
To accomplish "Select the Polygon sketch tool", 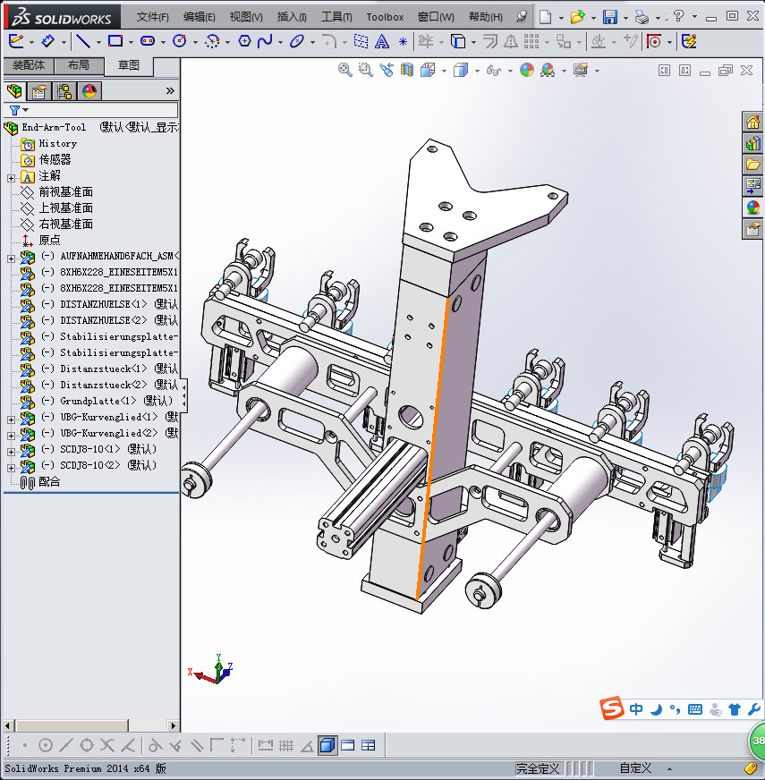I will (244, 41).
